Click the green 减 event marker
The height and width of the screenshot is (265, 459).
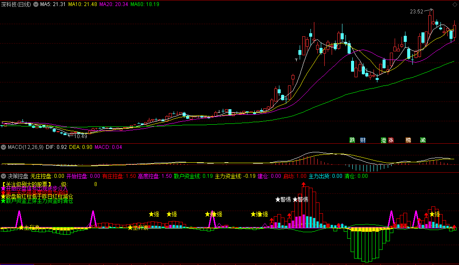(x=423, y=140)
